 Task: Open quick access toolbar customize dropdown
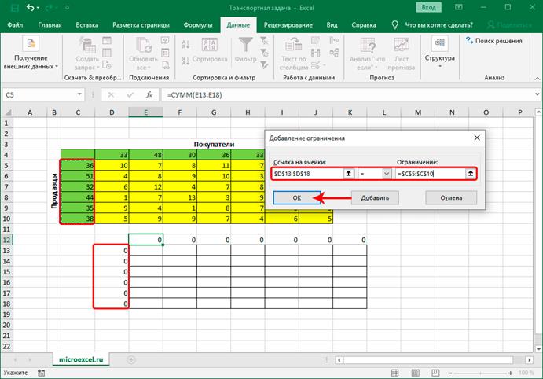[68, 7]
